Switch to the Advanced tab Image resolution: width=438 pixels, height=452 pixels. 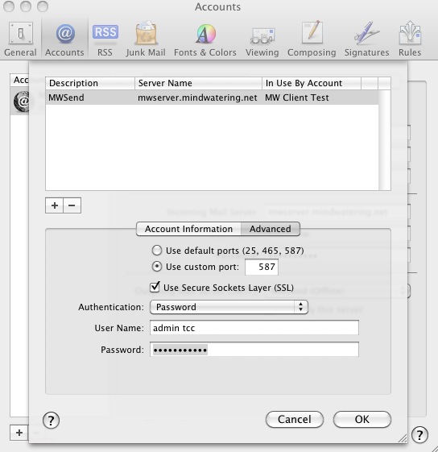[x=271, y=229]
